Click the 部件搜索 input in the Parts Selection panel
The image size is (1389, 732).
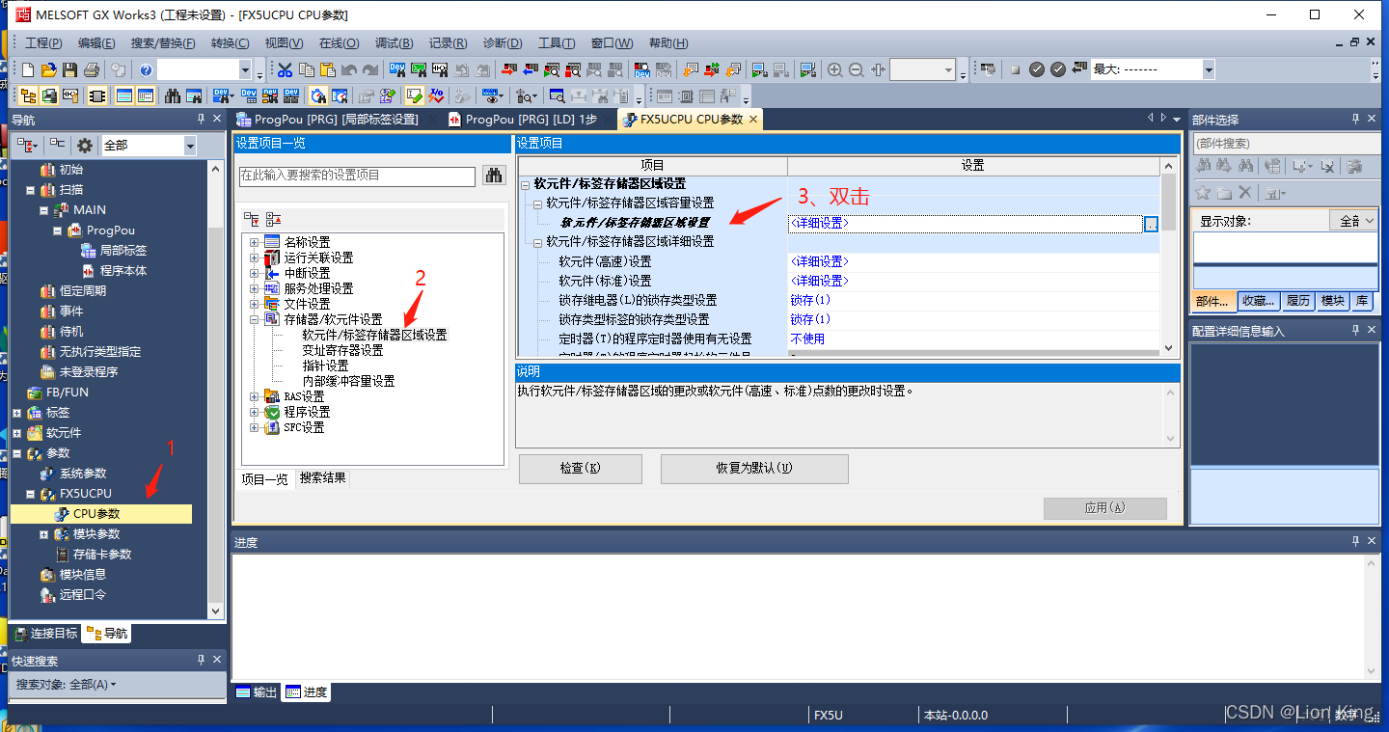(x=1287, y=144)
